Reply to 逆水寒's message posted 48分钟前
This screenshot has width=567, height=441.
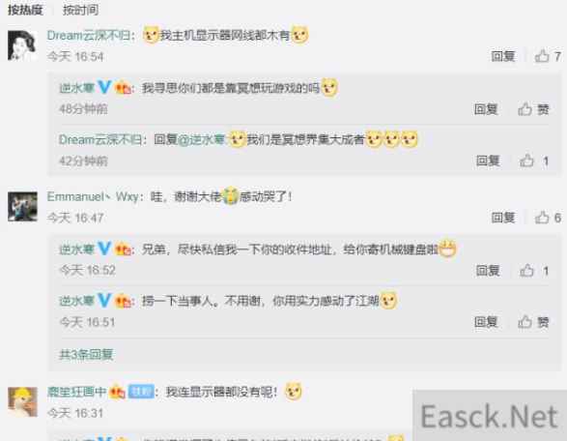486,109
